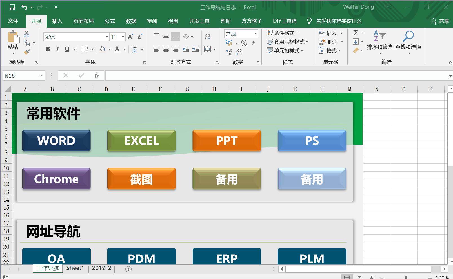This screenshot has height=279, width=453.
Task: Select the Sheet1 sheet tab
Action: (75, 268)
